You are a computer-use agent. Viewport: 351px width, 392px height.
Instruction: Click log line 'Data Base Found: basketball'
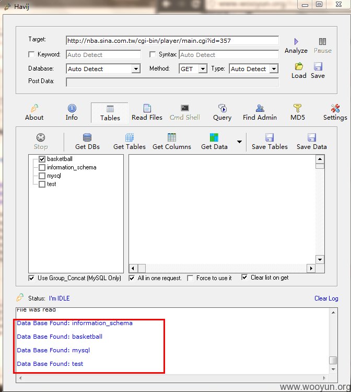(x=60, y=337)
